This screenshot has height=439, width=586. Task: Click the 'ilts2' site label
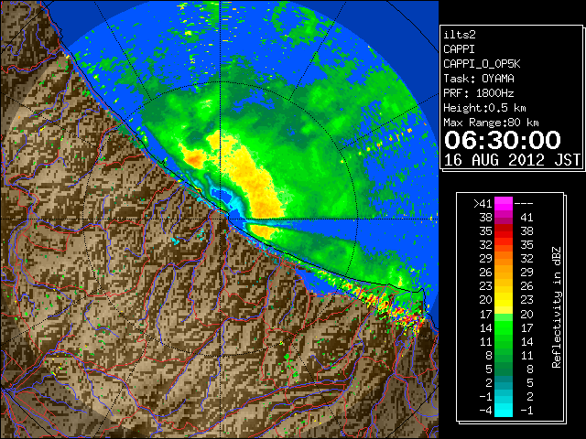[460, 35]
